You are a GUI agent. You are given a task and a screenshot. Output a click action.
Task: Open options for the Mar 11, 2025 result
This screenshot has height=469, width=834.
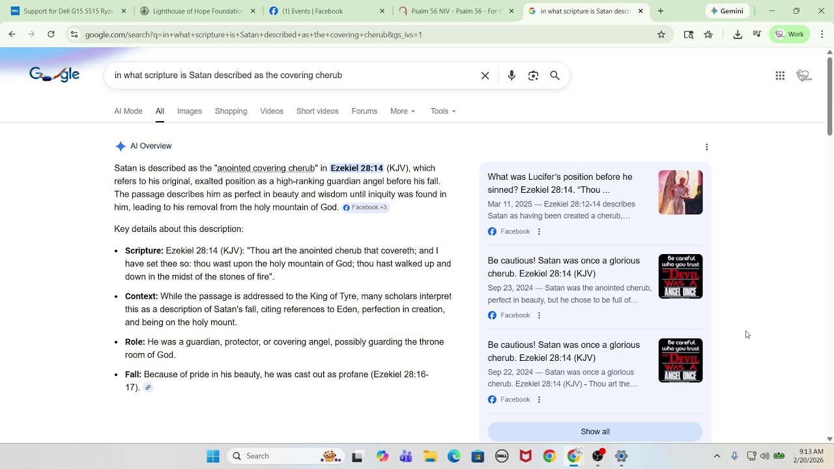click(x=539, y=231)
